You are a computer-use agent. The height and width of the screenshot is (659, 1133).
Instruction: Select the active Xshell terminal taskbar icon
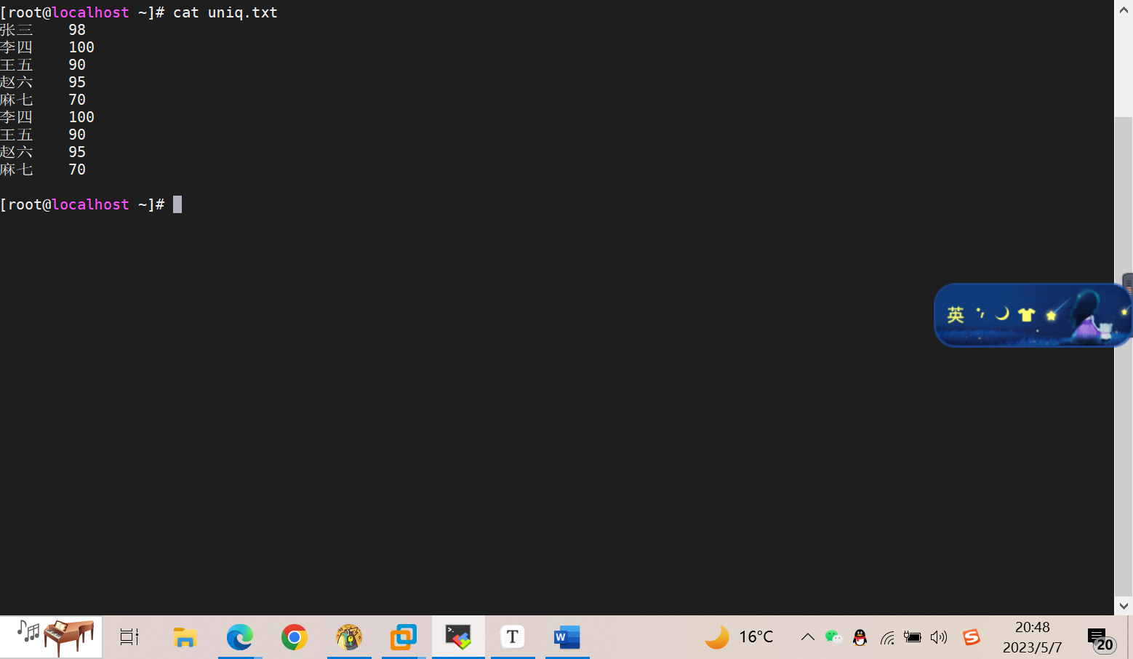pos(458,636)
